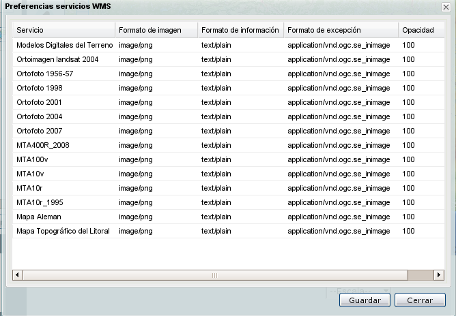Click the horizontal scrollbar left arrow
Viewport: 456px width, 316px height.
coord(18,275)
